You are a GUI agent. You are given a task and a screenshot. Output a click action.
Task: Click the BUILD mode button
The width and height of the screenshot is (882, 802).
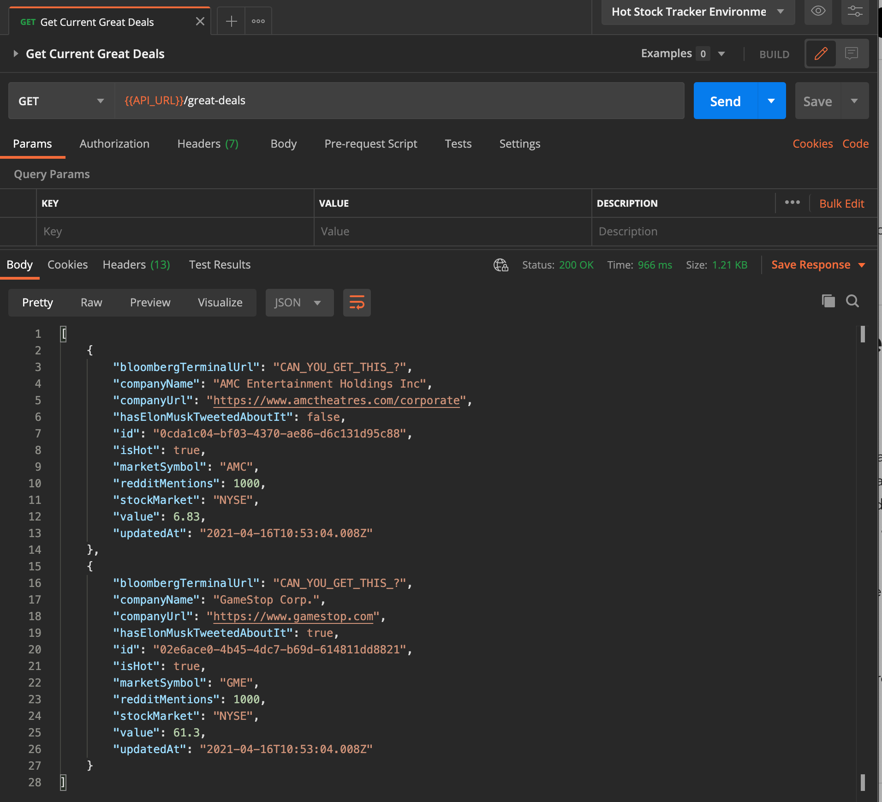tap(774, 54)
